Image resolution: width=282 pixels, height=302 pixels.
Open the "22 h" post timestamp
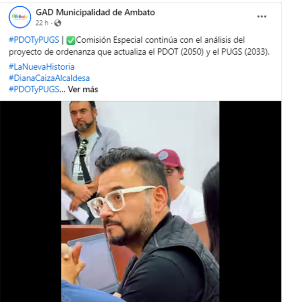pos(42,23)
